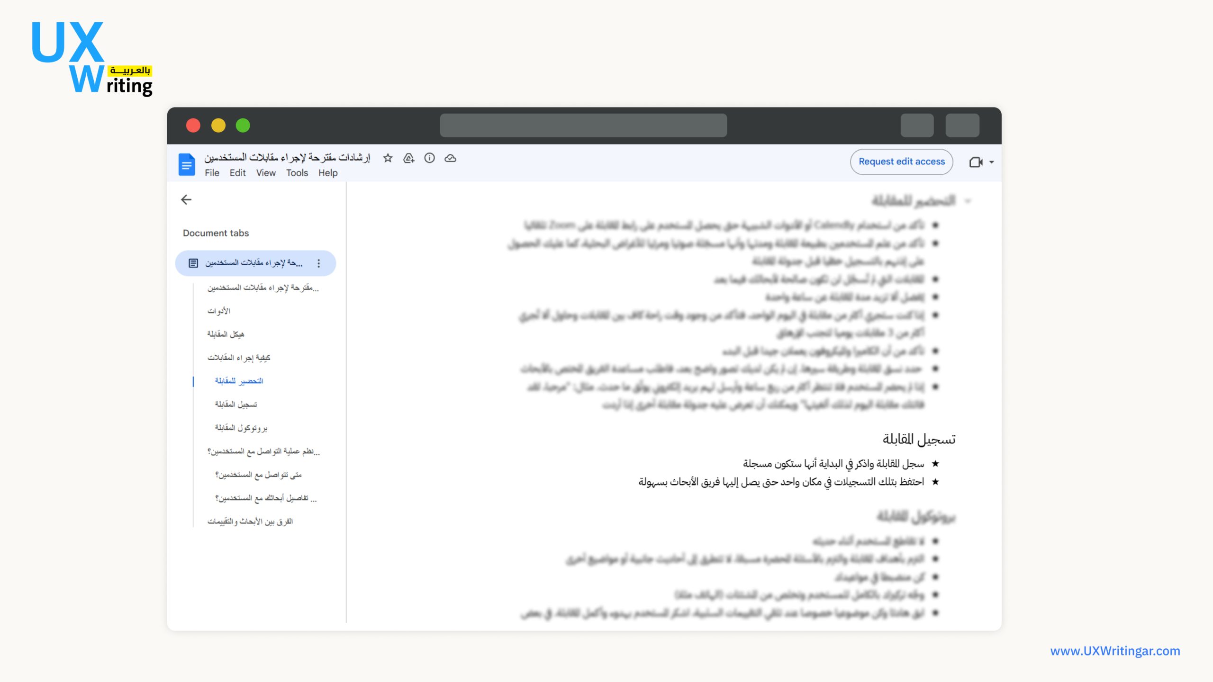Click the video call camera icon

pyautogui.click(x=976, y=162)
